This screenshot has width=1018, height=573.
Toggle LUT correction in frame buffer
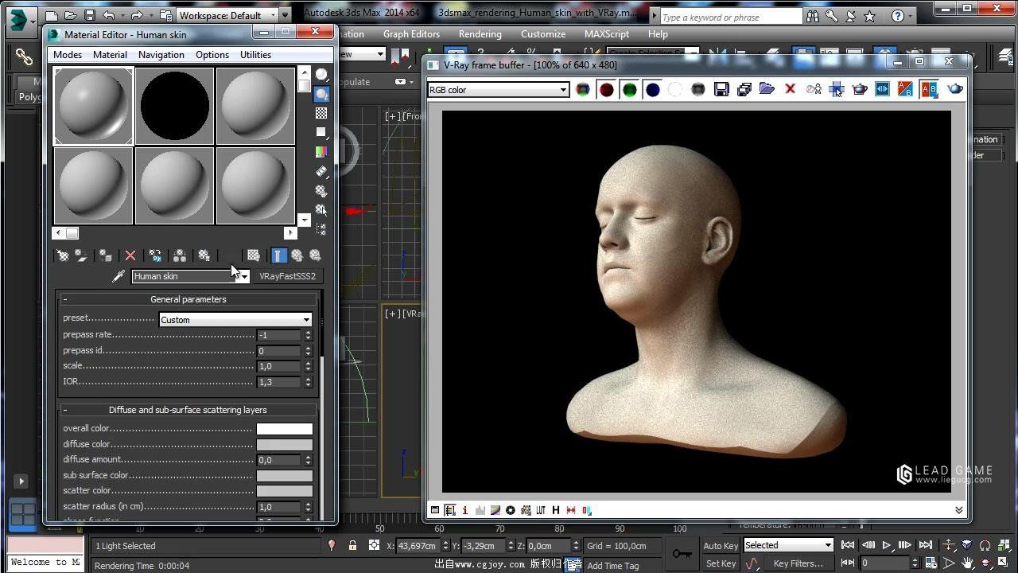(541, 510)
